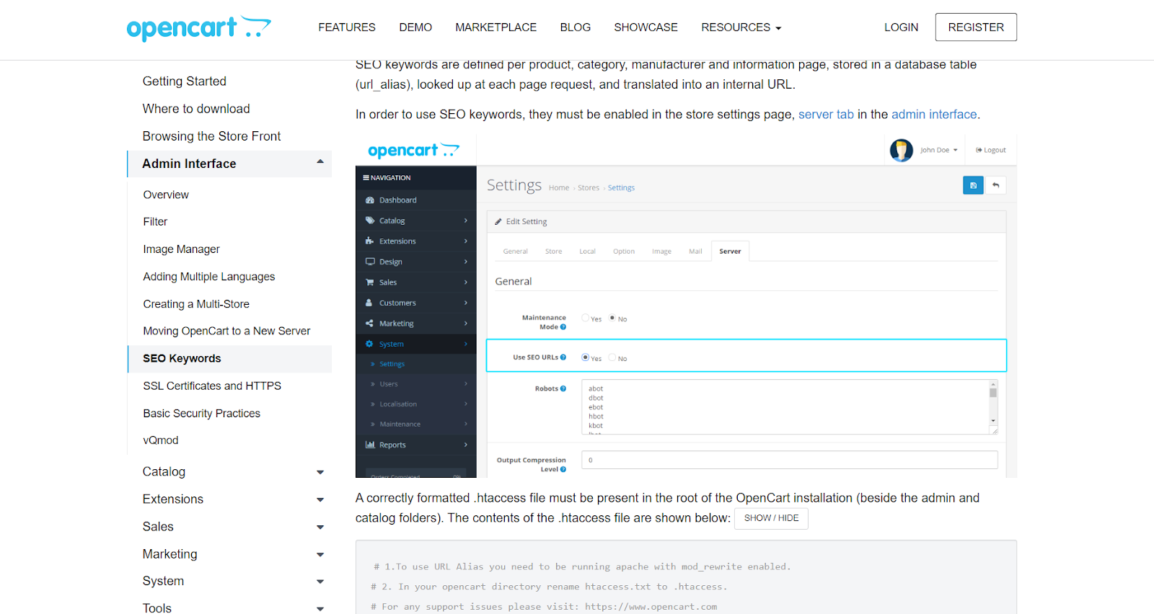The height and width of the screenshot is (614, 1154).
Task: Expand the Sales section arrow
Action: coord(320,528)
